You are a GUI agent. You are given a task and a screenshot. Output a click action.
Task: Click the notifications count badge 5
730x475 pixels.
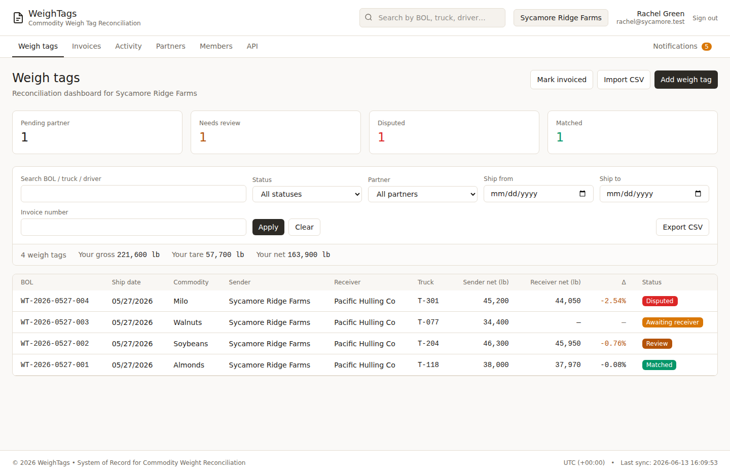(x=706, y=47)
